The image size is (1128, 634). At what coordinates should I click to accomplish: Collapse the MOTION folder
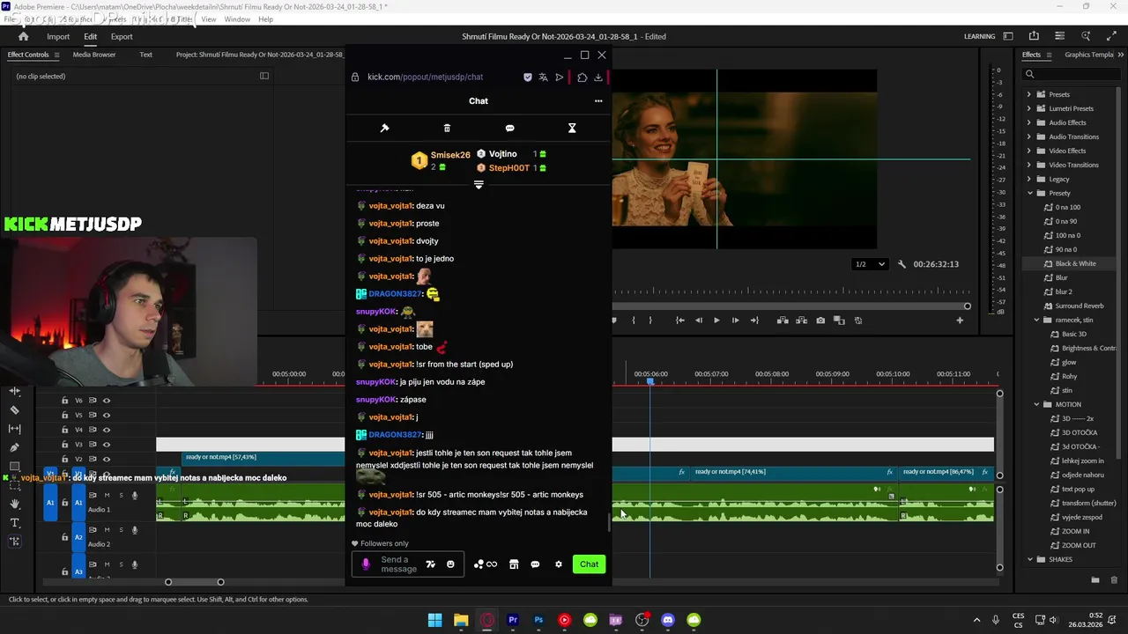[1036, 404]
